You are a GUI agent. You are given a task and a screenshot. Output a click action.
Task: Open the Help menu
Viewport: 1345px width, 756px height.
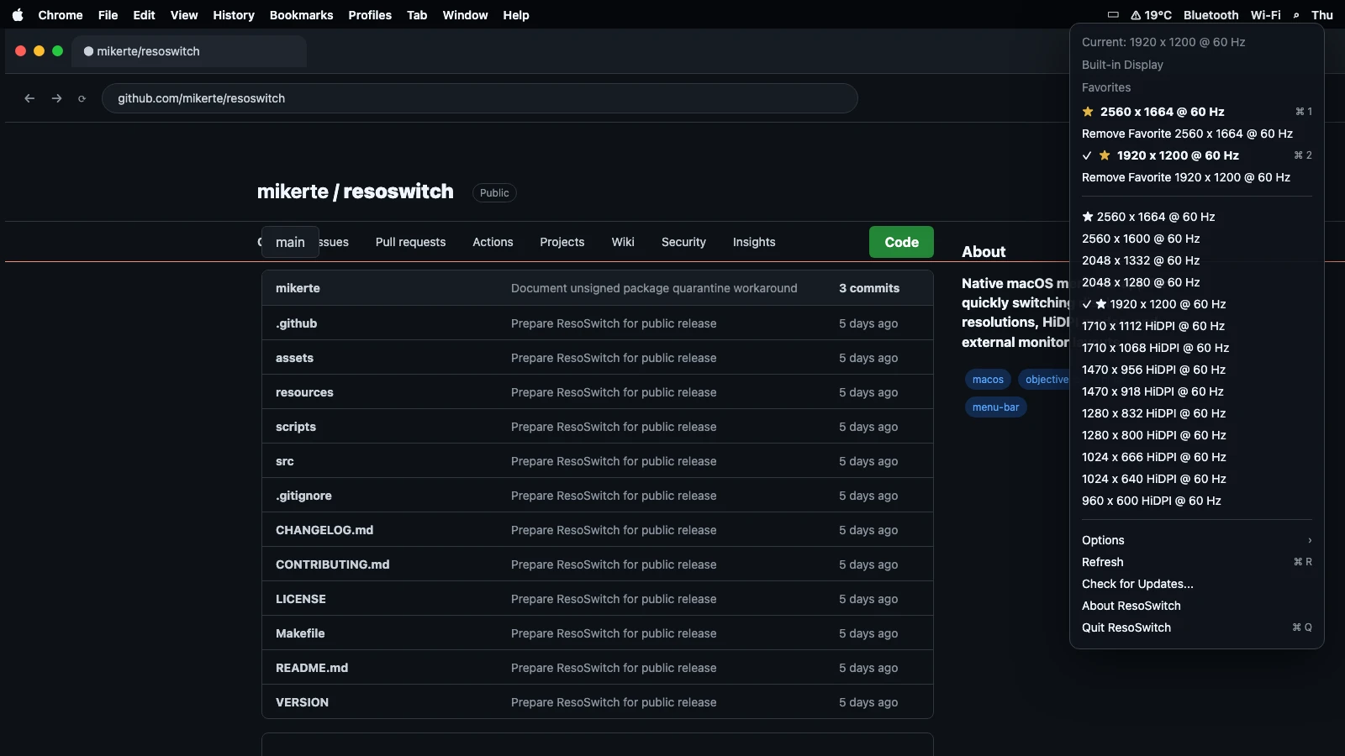tap(516, 15)
